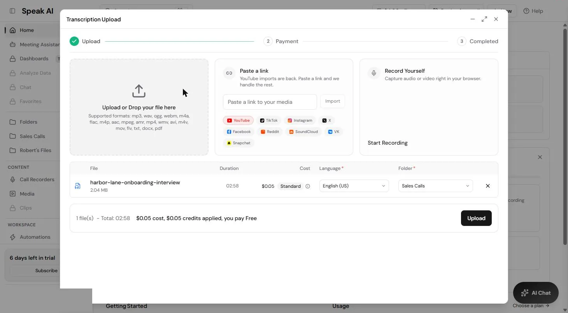Select the Facebook source chip
Viewport: 568px width, 313px height.
click(x=239, y=132)
